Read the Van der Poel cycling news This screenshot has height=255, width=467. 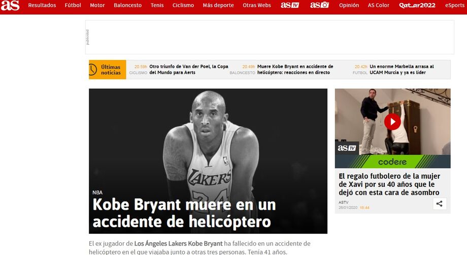[188, 70]
